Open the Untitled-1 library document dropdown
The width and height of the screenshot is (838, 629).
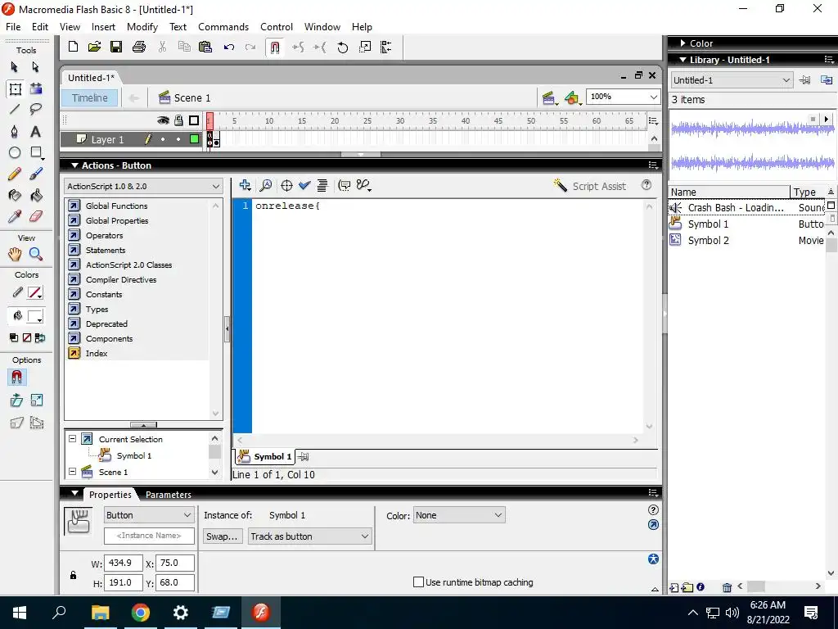coord(732,80)
